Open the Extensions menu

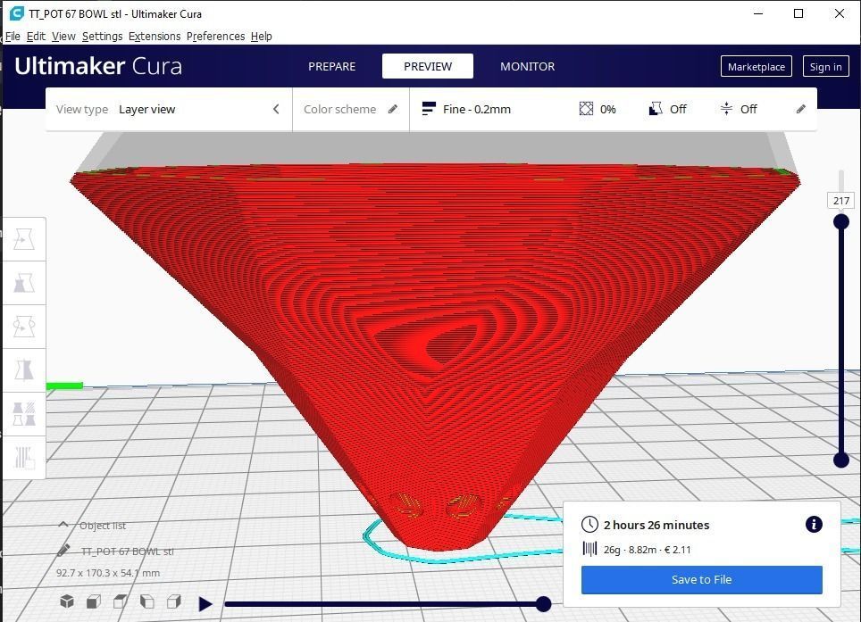click(x=155, y=37)
